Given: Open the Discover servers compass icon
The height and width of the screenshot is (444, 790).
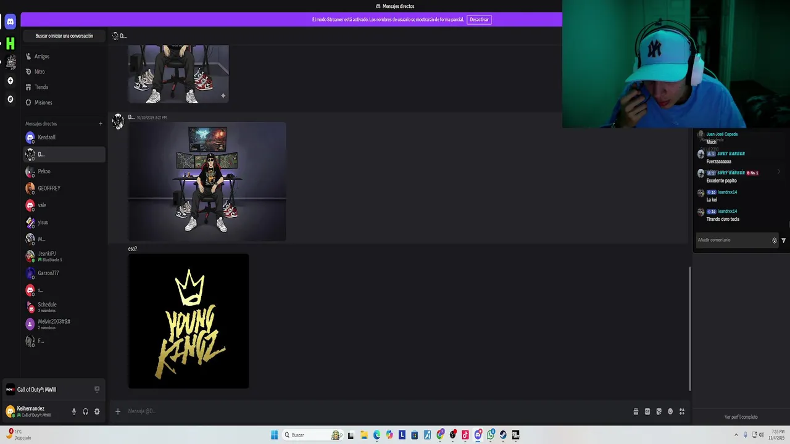Looking at the screenshot, I should [x=10, y=99].
